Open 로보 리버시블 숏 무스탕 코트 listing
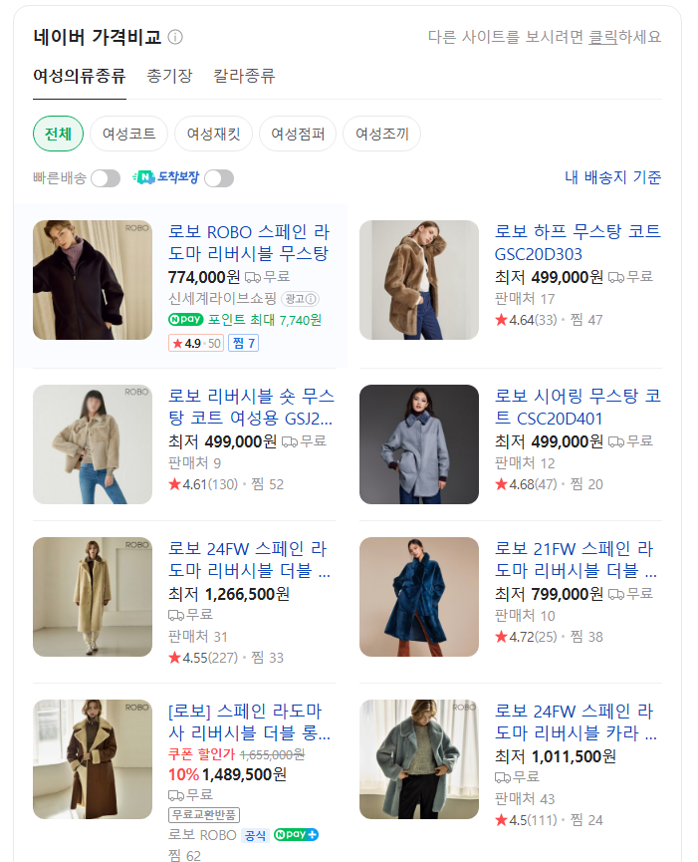Image resolution: width=698 pixels, height=862 pixels. coord(251,407)
